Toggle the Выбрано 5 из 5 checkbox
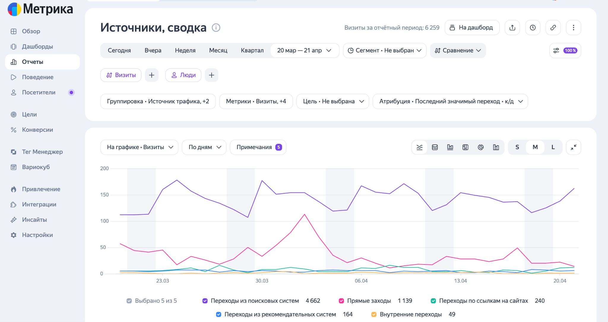Image resolution: width=608 pixels, height=322 pixels. [129, 301]
